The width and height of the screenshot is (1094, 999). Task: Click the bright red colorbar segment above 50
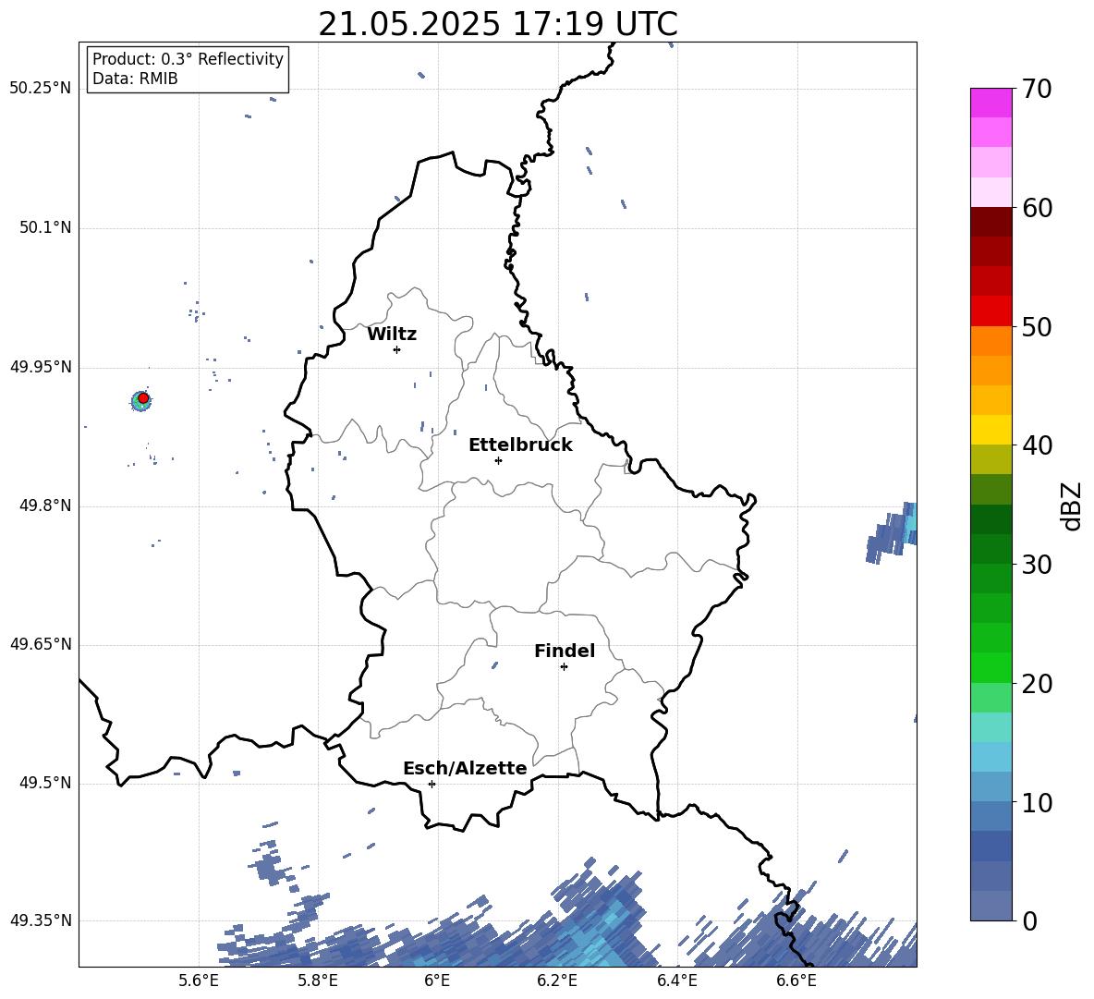pos(991,311)
